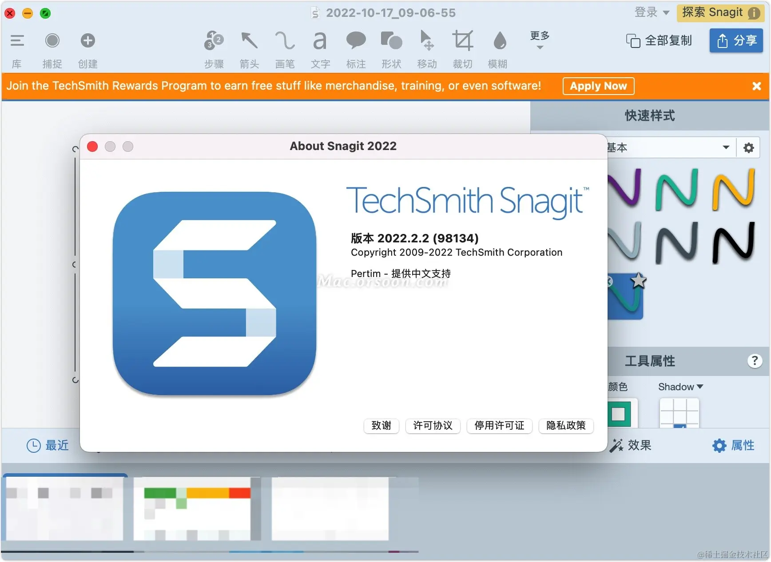This screenshot has width=771, height=562.
Task: Click the shadow direction grid
Action: (680, 413)
